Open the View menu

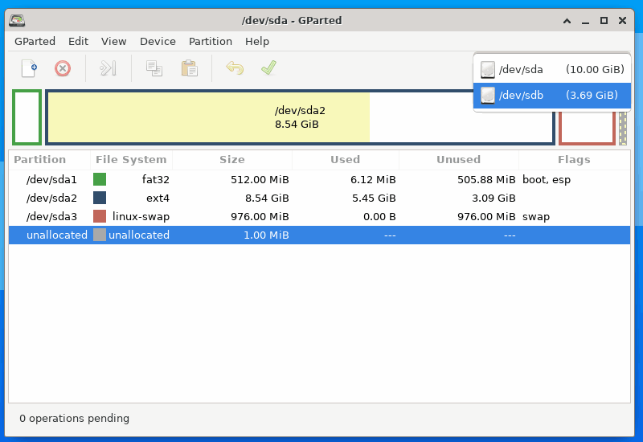point(113,42)
